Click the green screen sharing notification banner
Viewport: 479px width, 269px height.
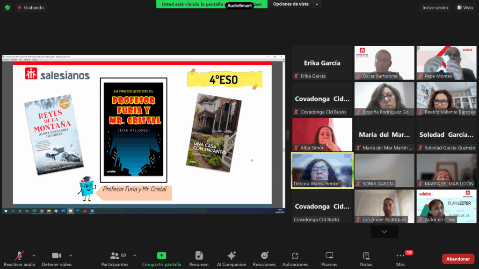coord(212,4)
